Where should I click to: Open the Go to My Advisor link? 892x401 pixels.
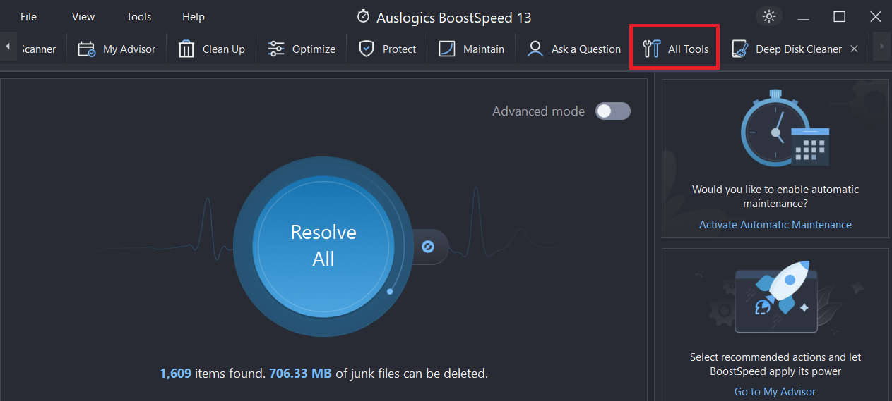(x=775, y=392)
